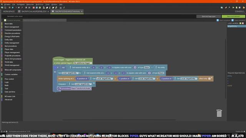The height and width of the screenshot is (138, 246).
Task: Open the Blaze type dropdown in the if condition
Action: coord(147,67)
